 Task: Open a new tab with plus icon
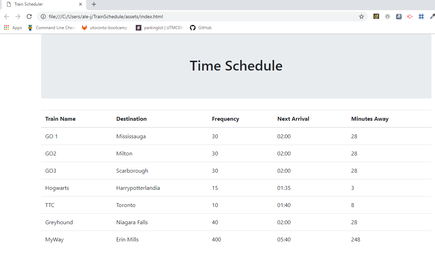(94, 5)
